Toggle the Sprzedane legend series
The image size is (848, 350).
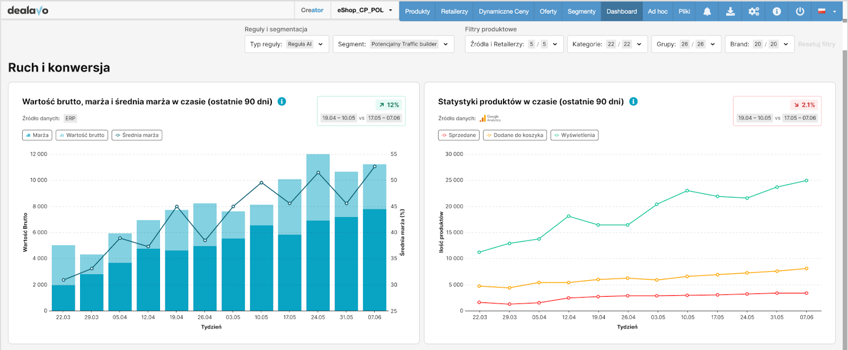tap(458, 136)
